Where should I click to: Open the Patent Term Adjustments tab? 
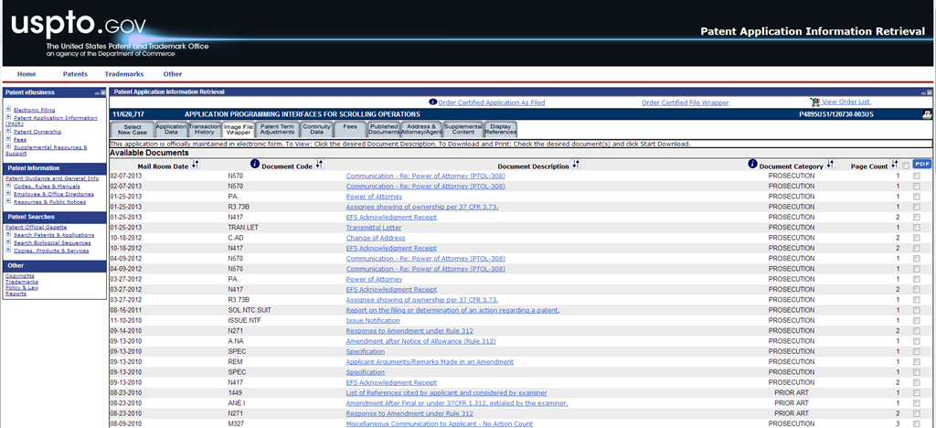(x=278, y=130)
